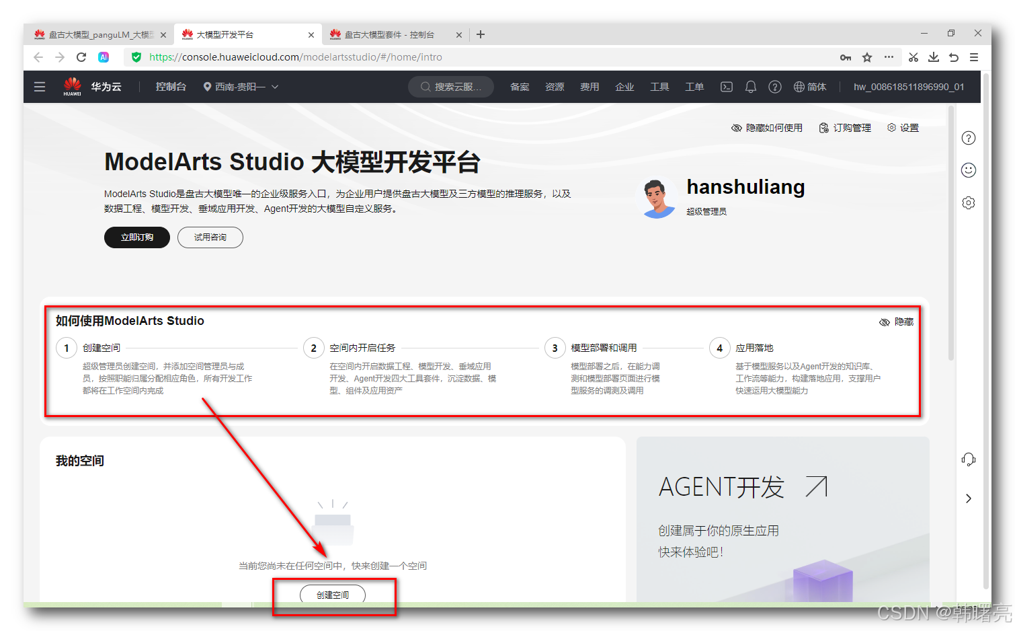Reload the page with refresh icon
This screenshot has height=631, width=1015.
point(81,57)
